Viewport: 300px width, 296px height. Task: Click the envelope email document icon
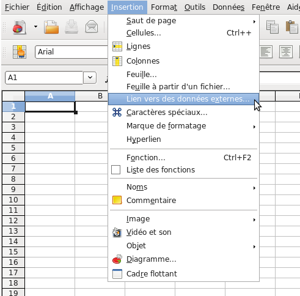tap(92, 27)
